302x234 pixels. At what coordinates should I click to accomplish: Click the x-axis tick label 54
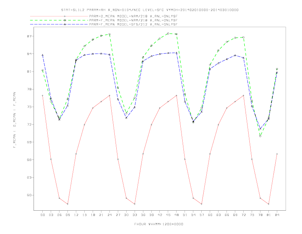click(x=193, y=215)
